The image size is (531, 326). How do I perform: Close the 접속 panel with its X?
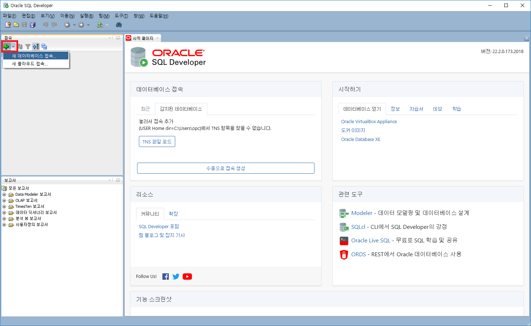110,38
